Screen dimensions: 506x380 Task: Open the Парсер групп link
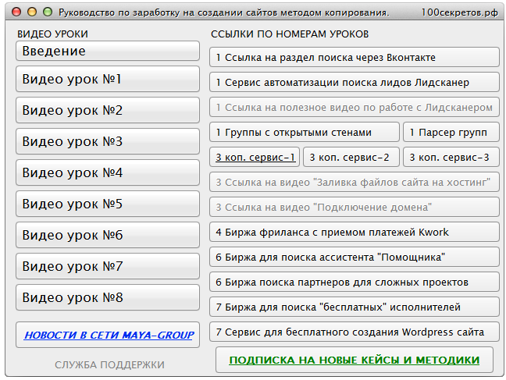click(x=451, y=133)
